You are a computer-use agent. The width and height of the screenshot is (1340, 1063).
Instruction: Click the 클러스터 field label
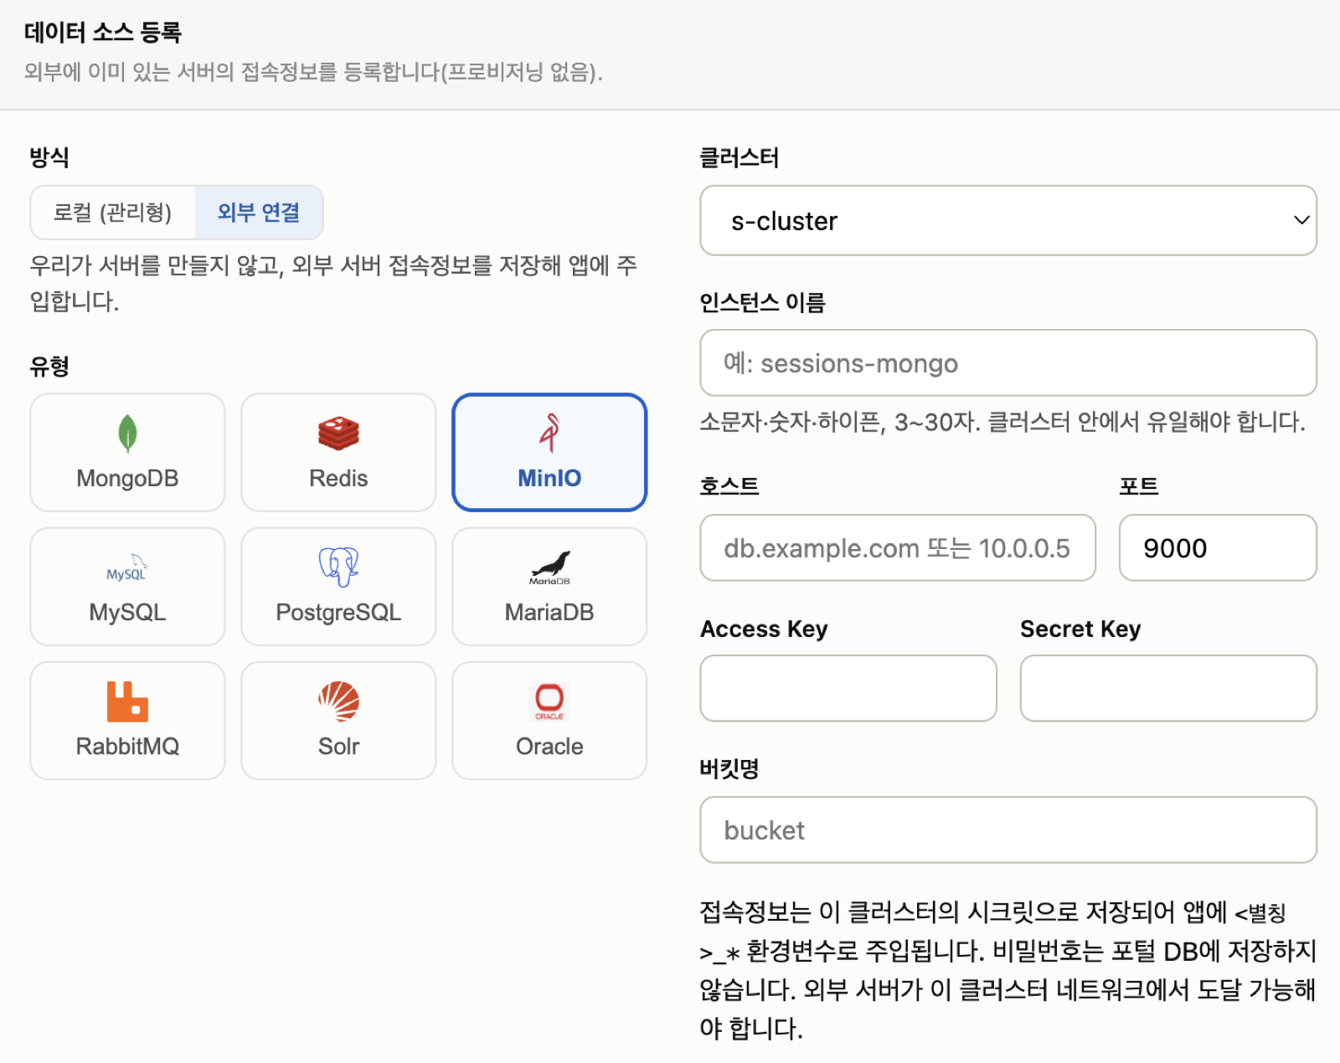[x=740, y=157]
